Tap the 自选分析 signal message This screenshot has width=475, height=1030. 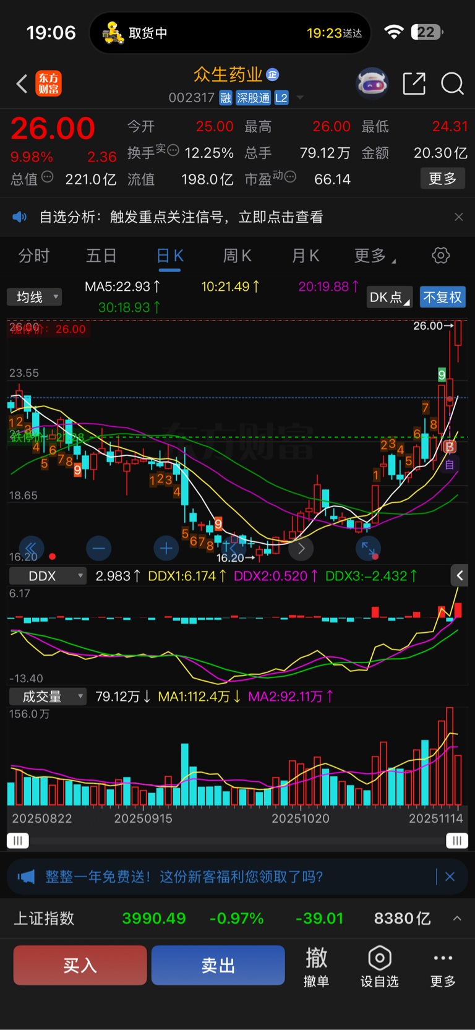click(181, 217)
